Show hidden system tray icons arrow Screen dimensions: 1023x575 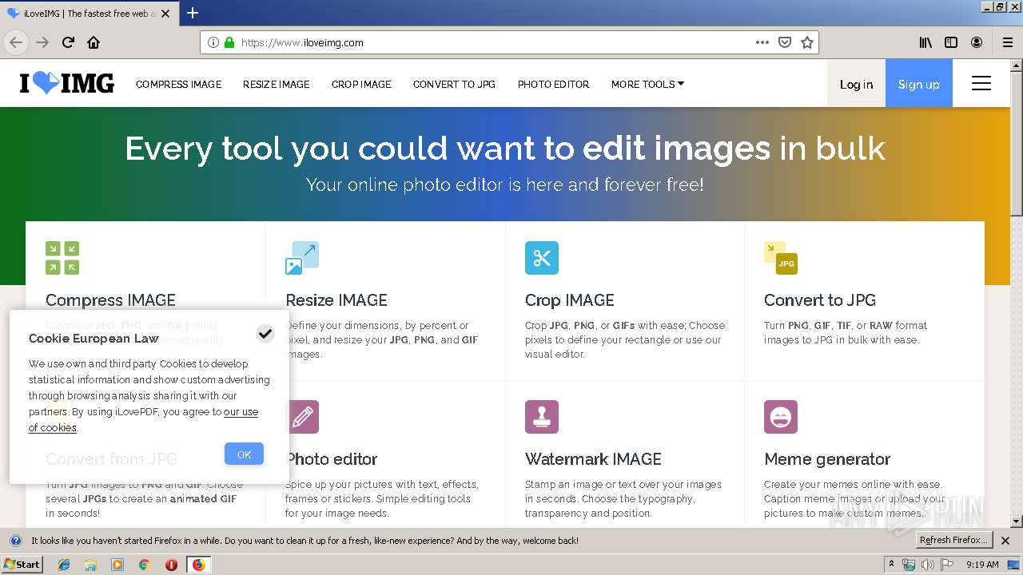(891, 564)
